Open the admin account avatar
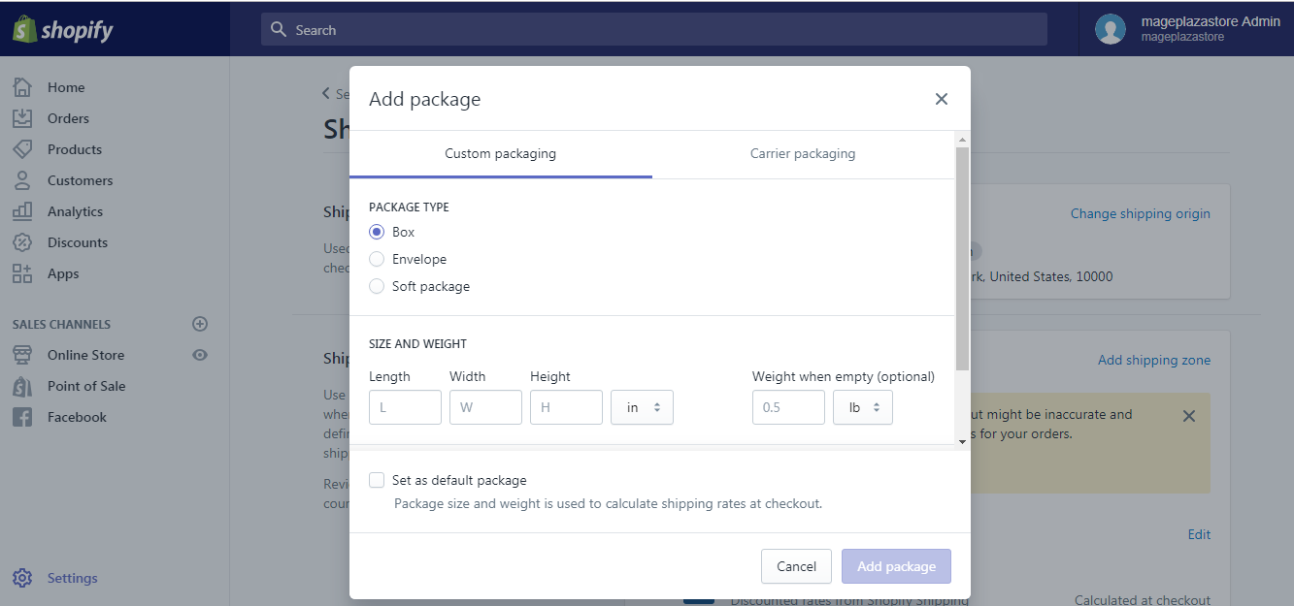The height and width of the screenshot is (606, 1294). click(x=1111, y=29)
